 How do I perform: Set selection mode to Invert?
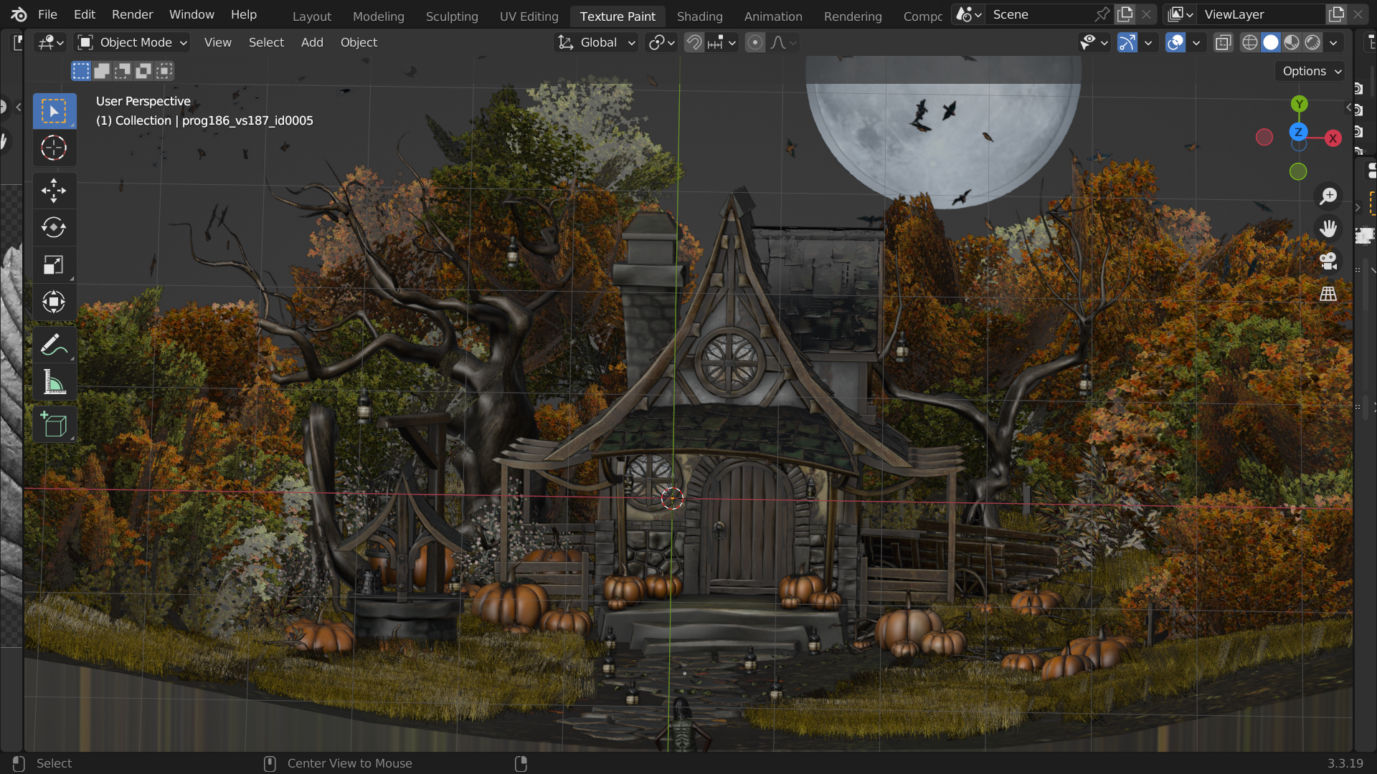143,71
